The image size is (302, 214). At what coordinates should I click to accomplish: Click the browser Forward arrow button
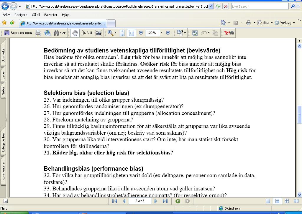click(13, 6)
